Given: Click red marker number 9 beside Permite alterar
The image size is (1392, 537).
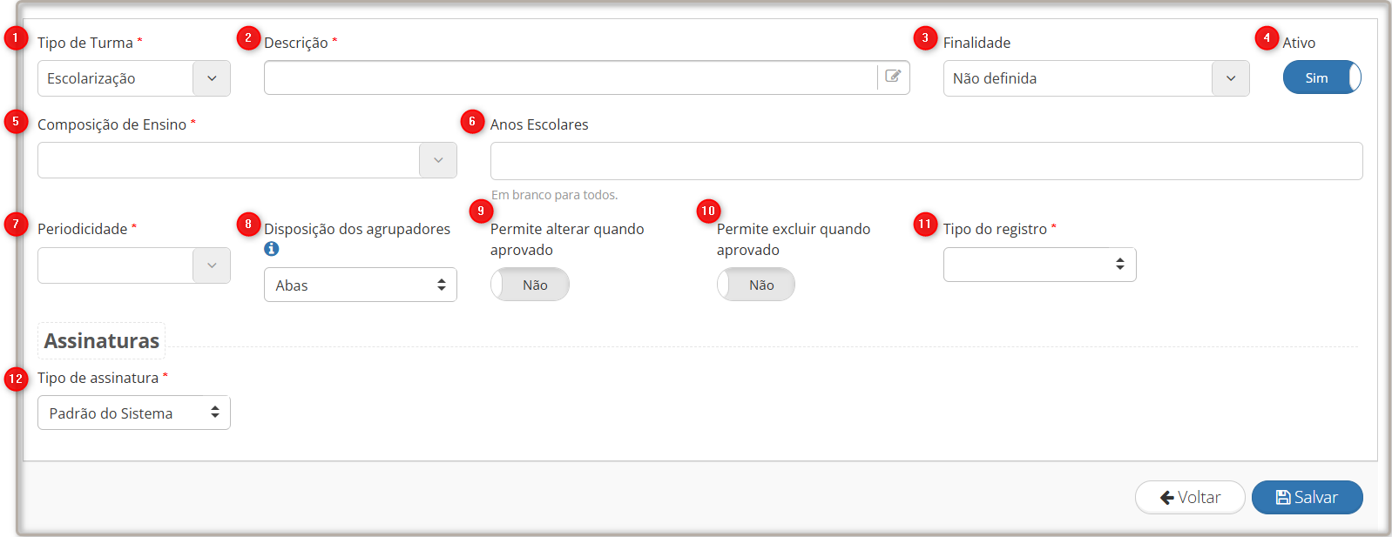Looking at the screenshot, I should 481,211.
